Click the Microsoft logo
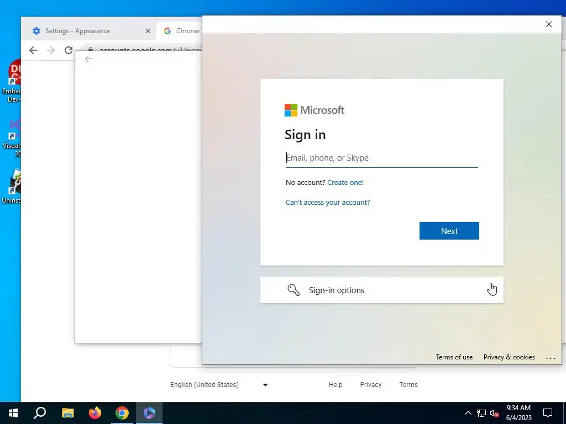The width and height of the screenshot is (566, 424). 314,110
